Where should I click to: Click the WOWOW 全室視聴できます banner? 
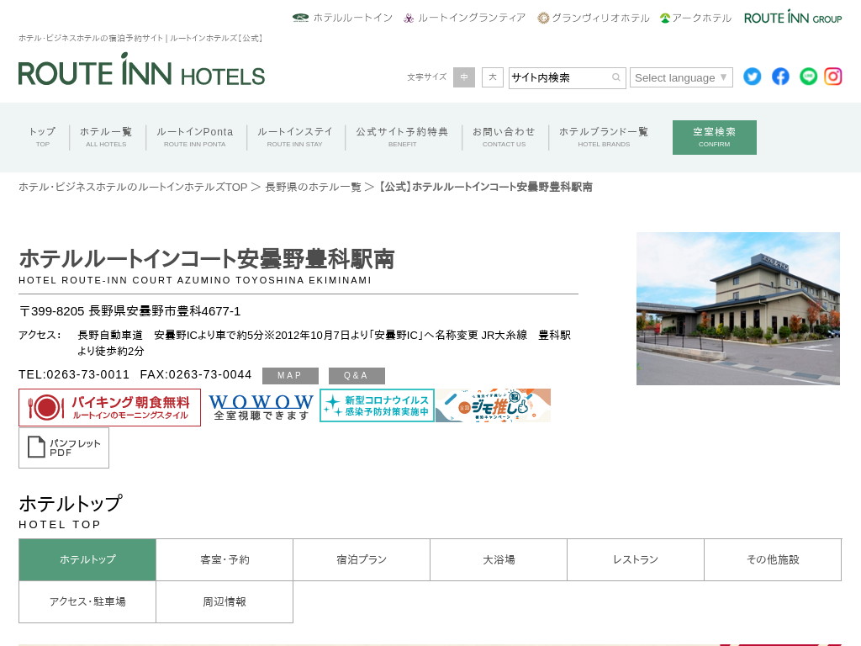click(261, 407)
